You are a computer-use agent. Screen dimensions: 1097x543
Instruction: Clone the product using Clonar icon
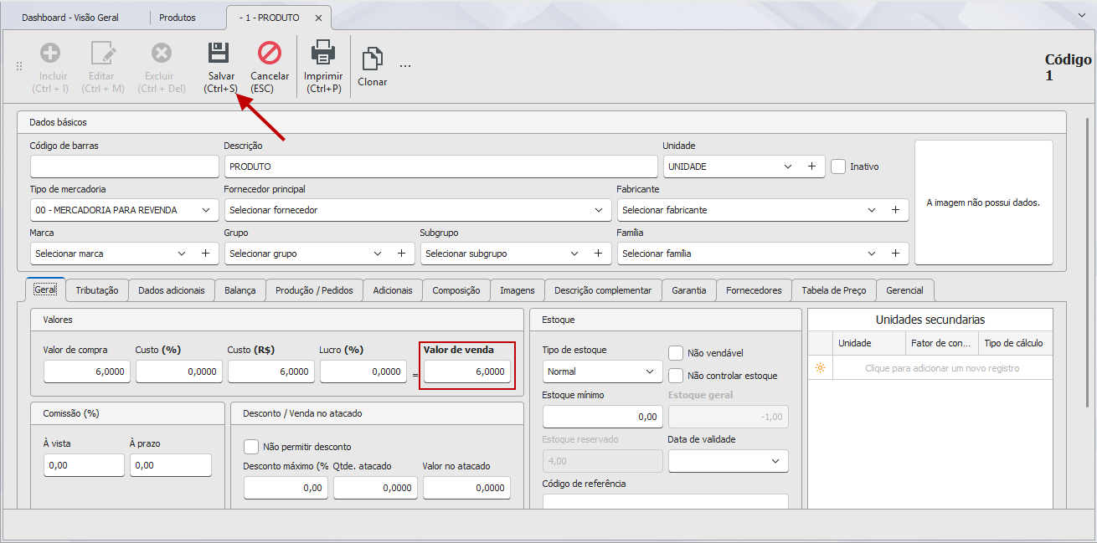[372, 59]
